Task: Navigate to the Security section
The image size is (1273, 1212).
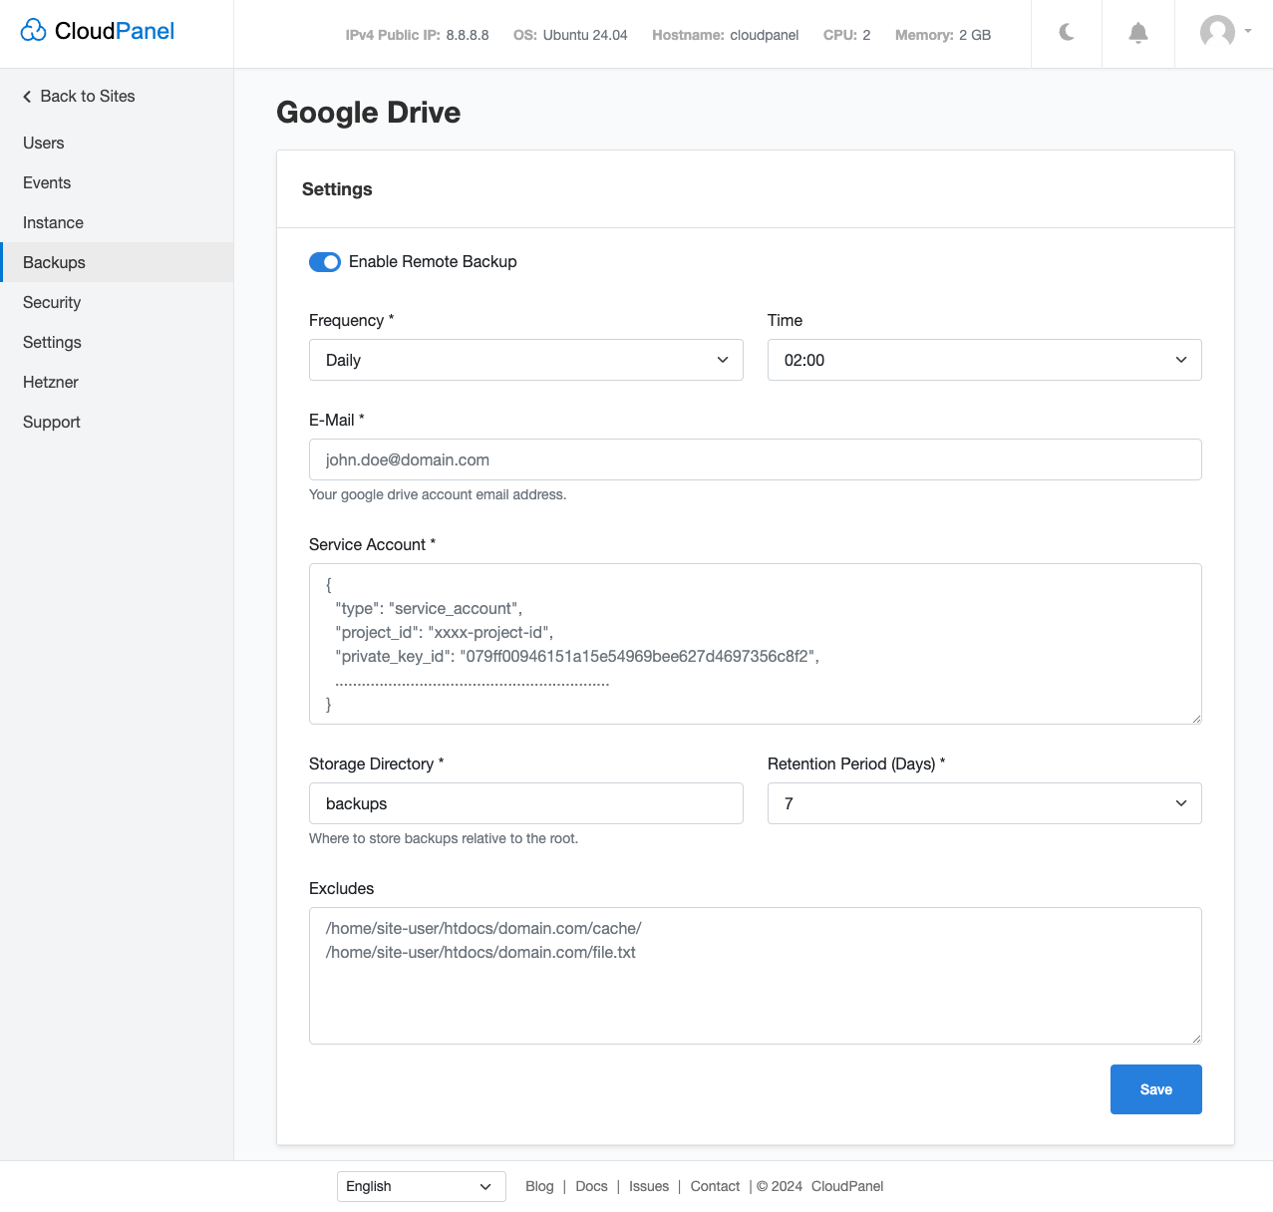Action: coord(51,302)
